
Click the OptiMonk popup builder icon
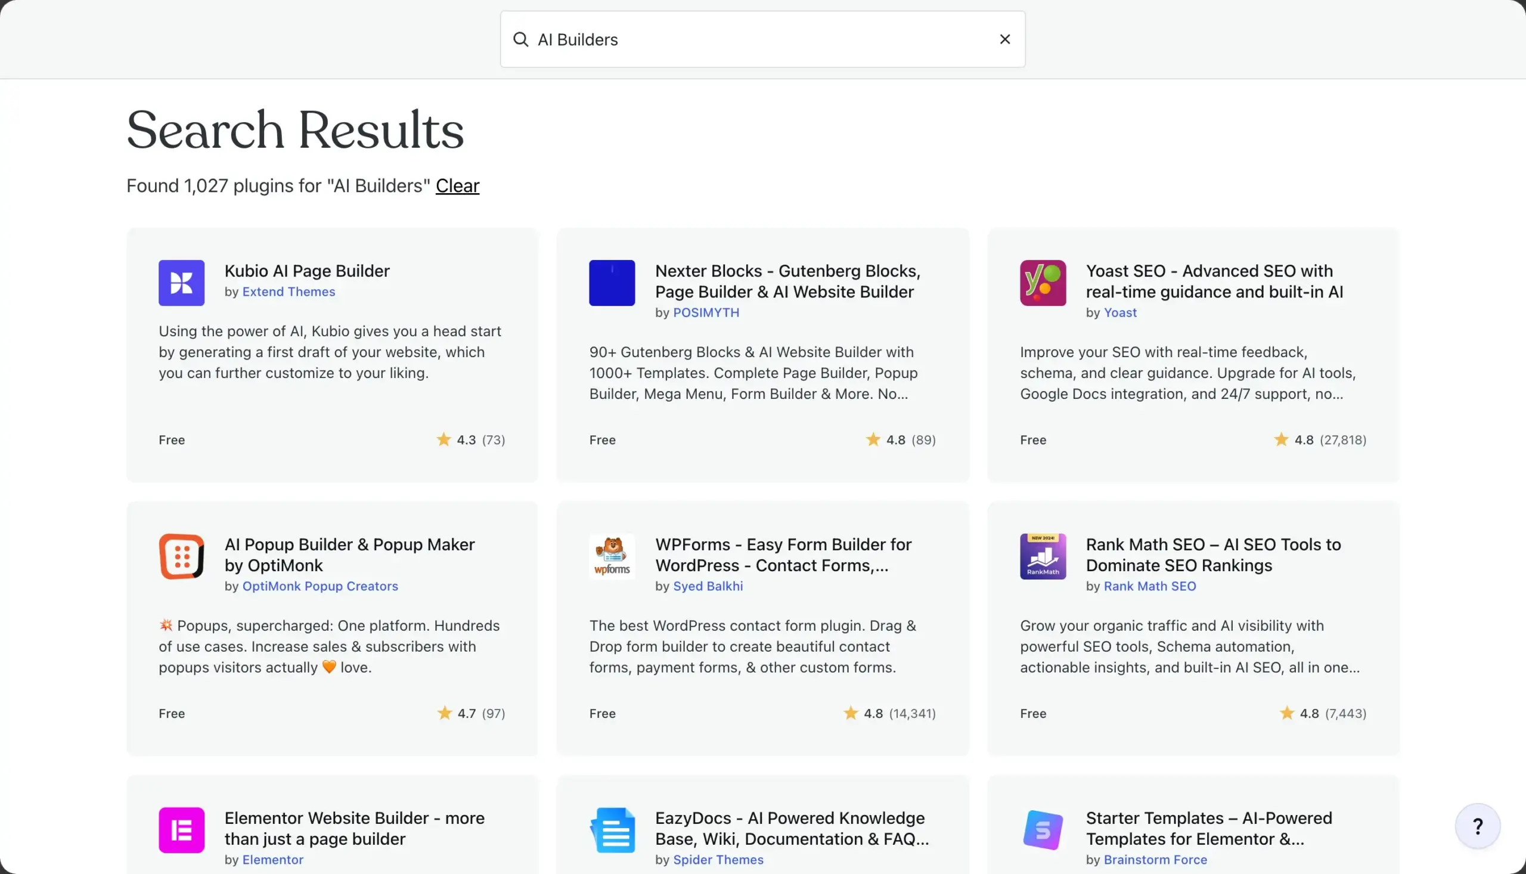[x=181, y=556]
